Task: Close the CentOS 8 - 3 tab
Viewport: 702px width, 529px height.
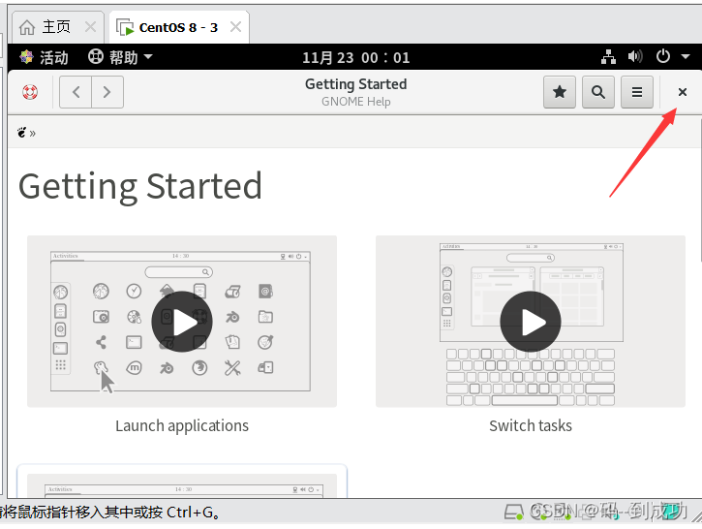Action: [x=235, y=27]
